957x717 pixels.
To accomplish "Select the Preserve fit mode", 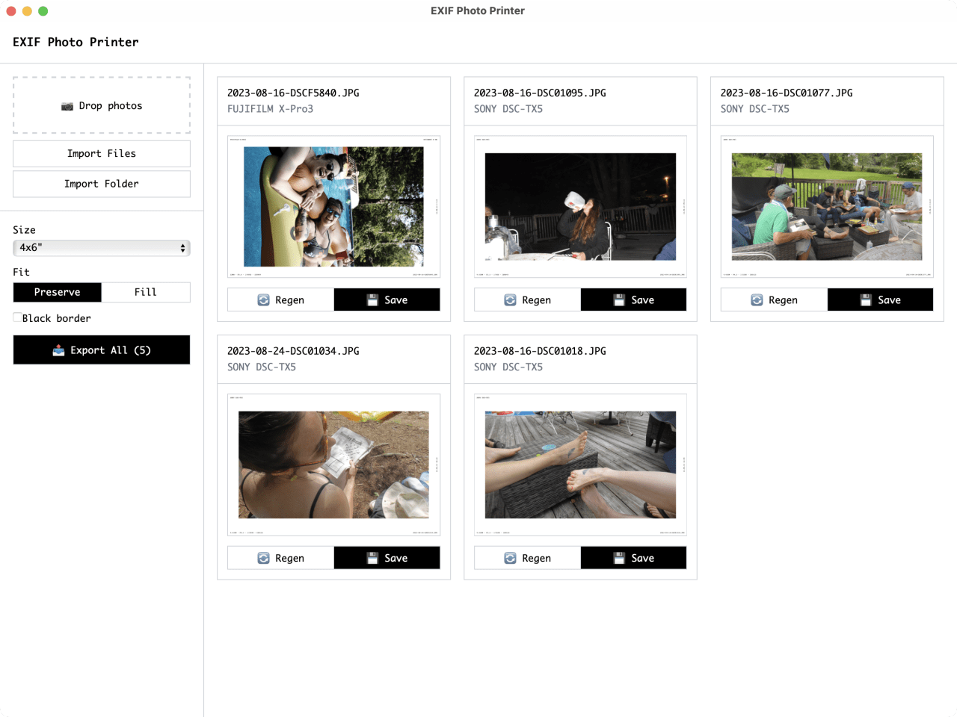I will click(57, 292).
